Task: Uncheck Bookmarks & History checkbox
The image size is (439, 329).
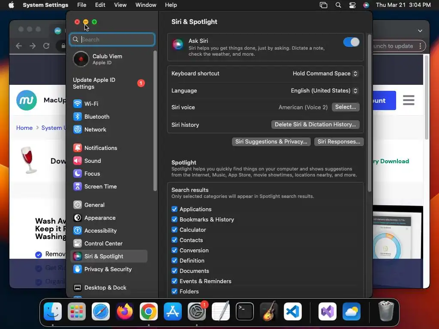Action: (x=174, y=220)
